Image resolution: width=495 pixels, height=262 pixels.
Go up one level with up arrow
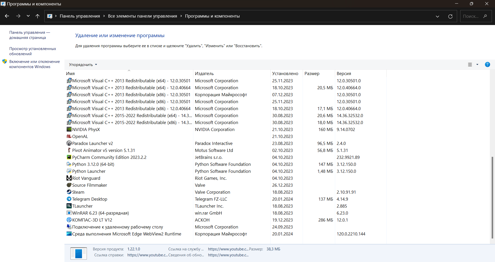37,16
